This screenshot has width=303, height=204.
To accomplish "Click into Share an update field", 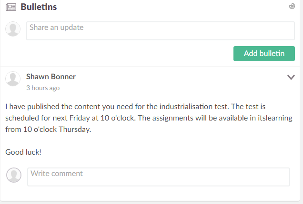I will click(160, 30).
